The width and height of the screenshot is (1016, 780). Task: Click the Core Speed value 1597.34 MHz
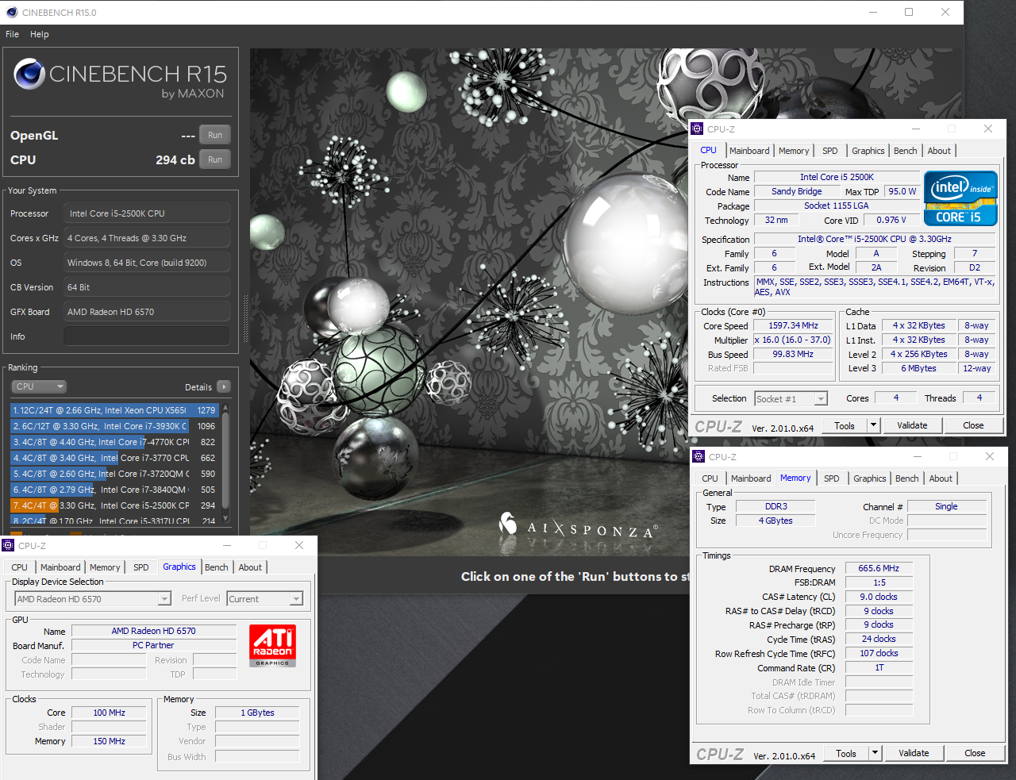click(793, 325)
